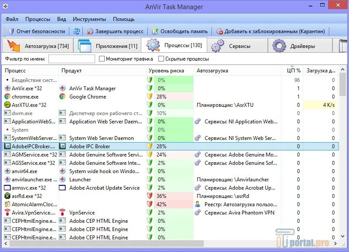Open the Файл menu
The image size is (349, 252).
[x=12, y=19]
